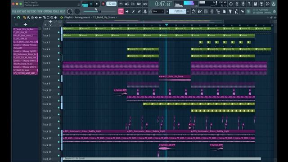Viewport: 288px width, 162px height.
Task: Mute Track 4 using its green dot
Action: point(59,53)
